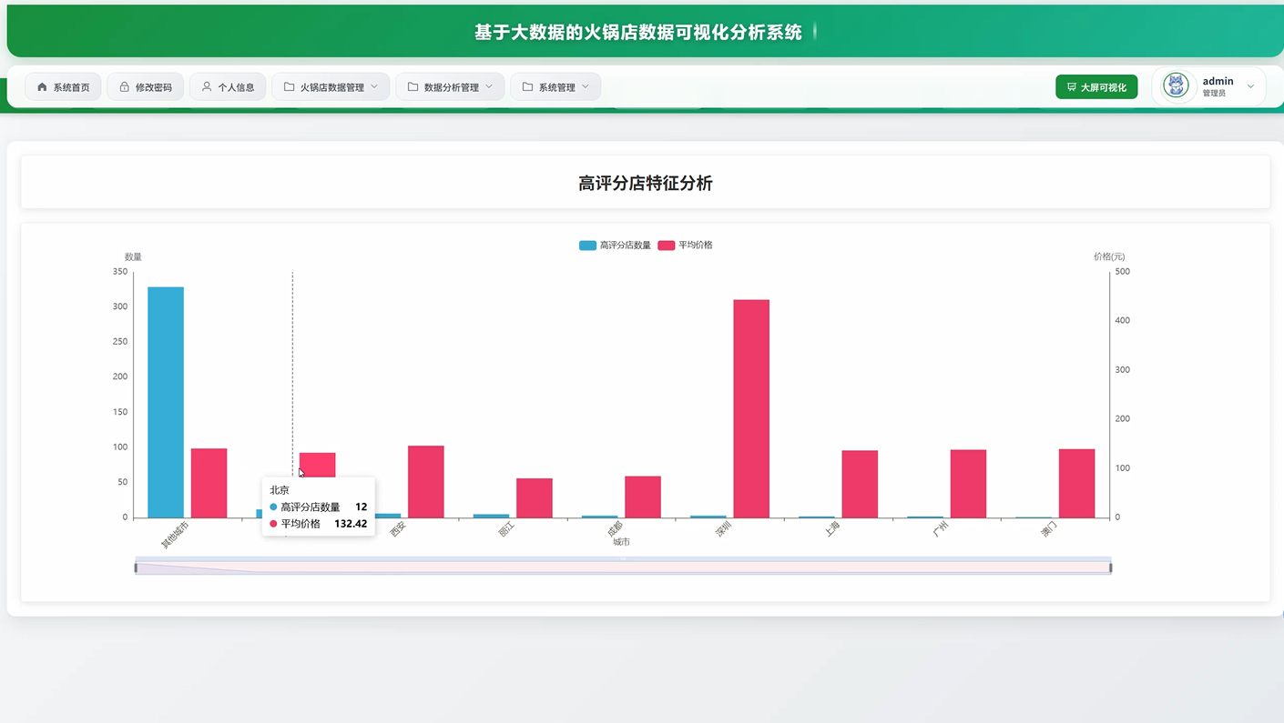Click the lock icon beside 修改密码
The image size is (1284, 723).
124,87
